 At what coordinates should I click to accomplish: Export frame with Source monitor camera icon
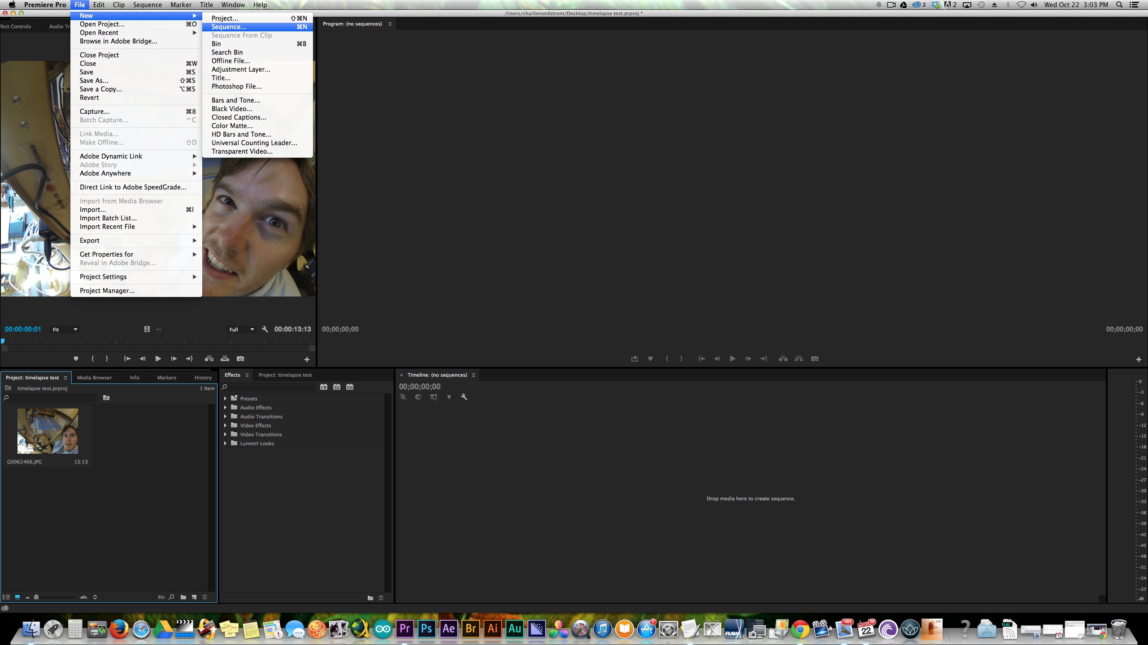[x=240, y=359]
